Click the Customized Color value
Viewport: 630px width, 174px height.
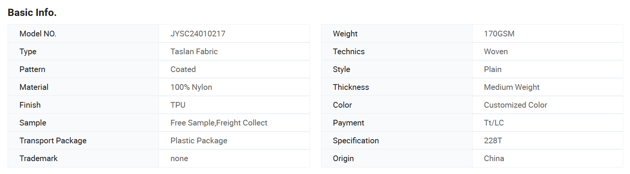tap(515, 105)
